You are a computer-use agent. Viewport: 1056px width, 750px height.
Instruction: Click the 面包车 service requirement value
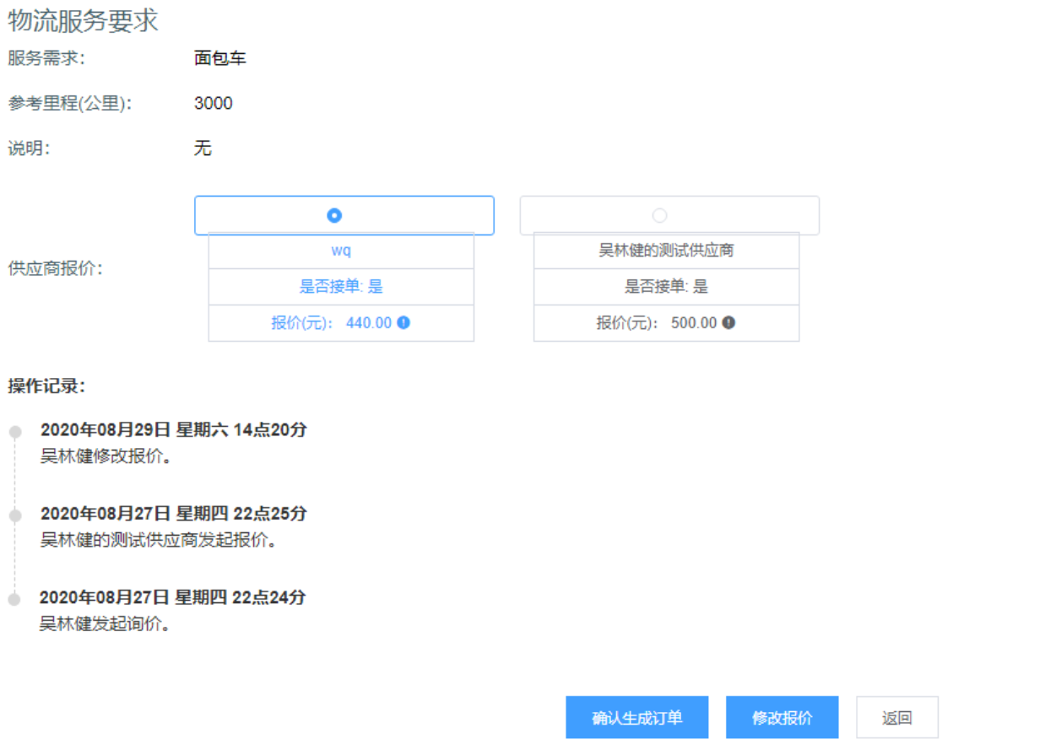click(x=219, y=58)
